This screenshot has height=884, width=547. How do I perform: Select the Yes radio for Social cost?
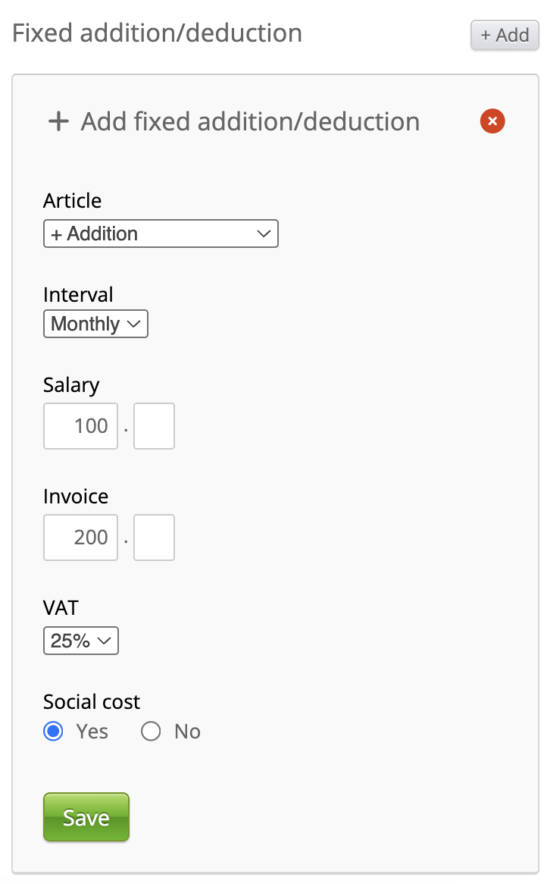click(x=53, y=732)
